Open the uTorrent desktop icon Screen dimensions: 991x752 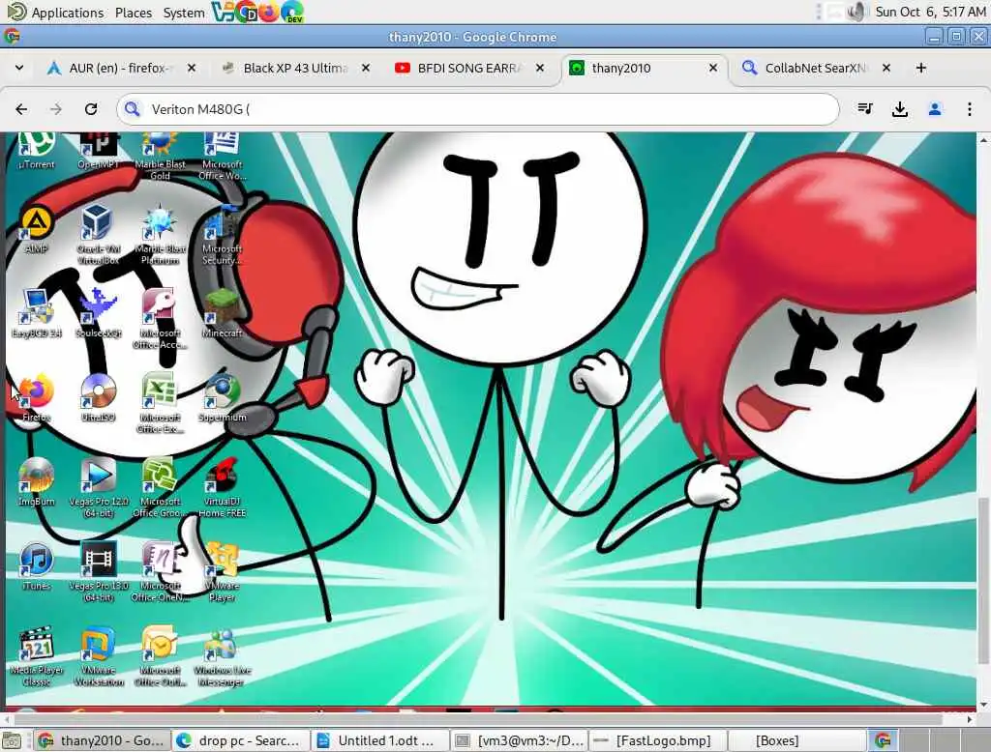click(36, 150)
